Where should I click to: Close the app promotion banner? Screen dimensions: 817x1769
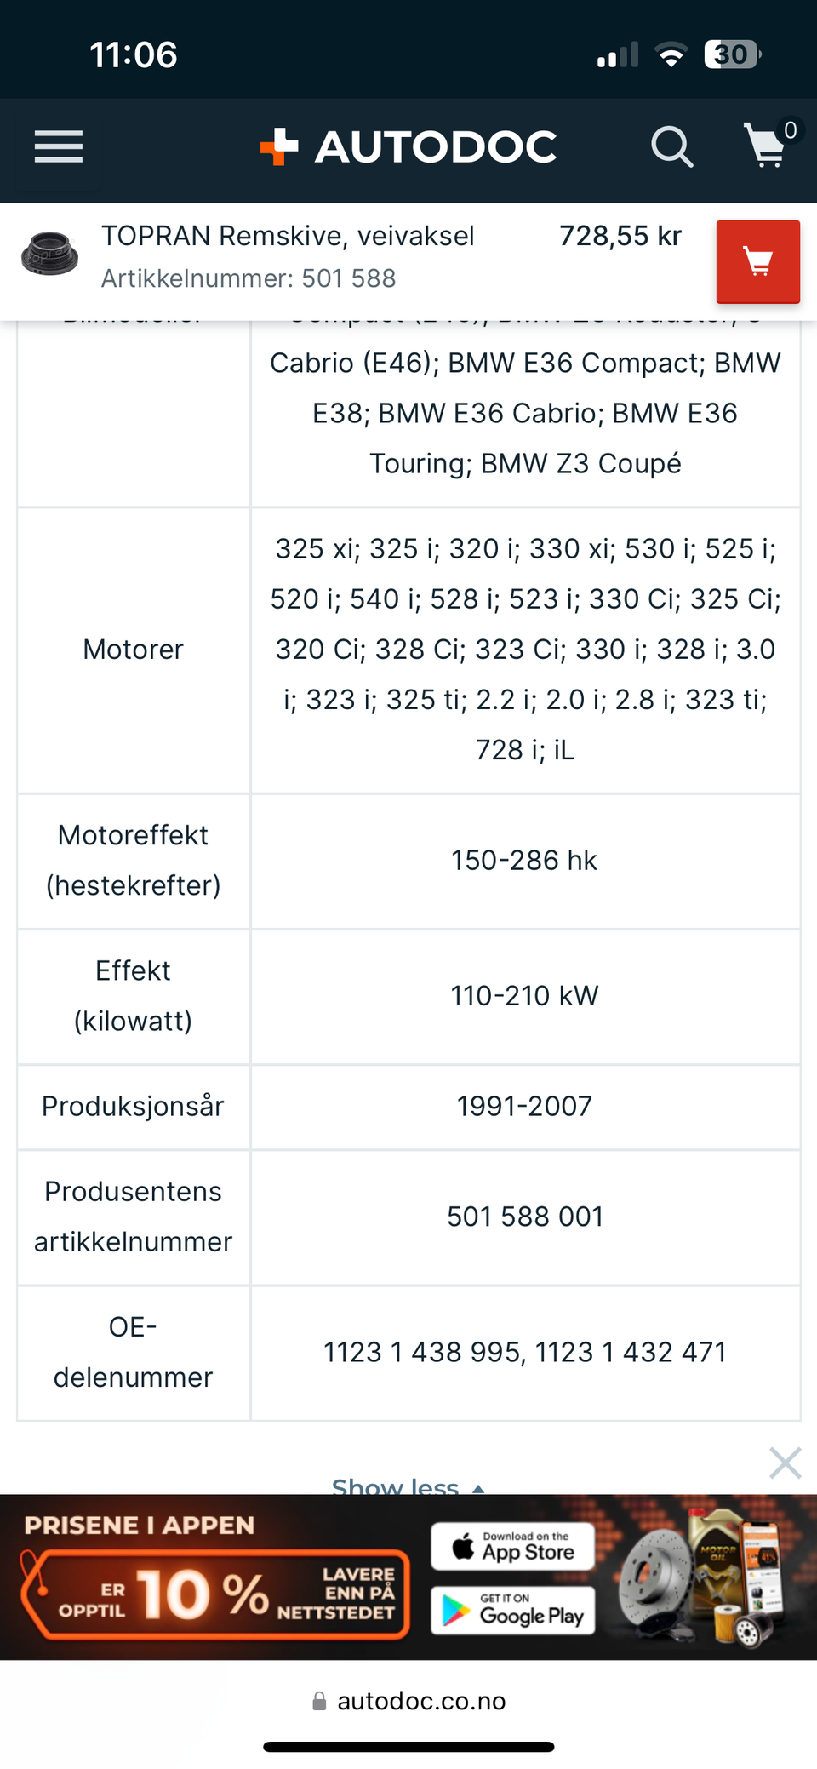784,1463
